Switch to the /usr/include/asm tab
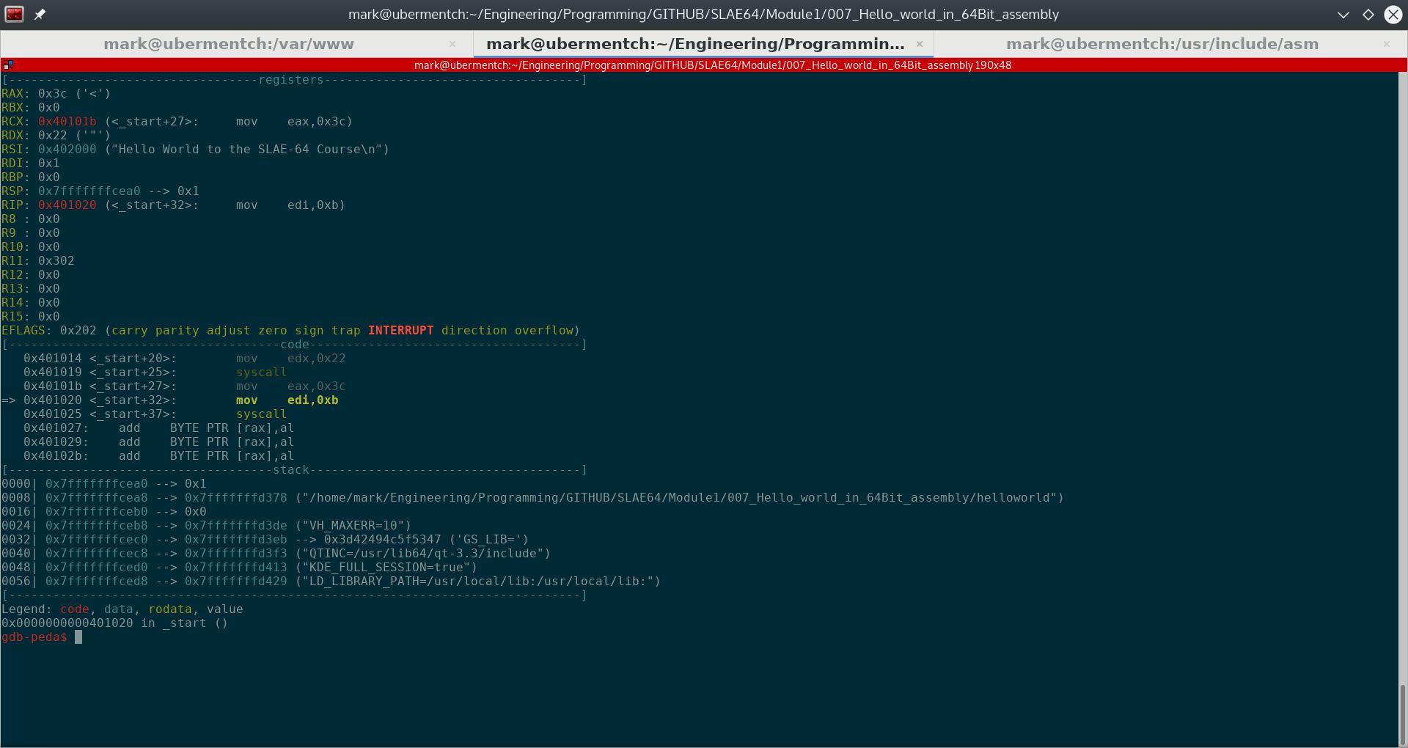 click(x=1162, y=44)
